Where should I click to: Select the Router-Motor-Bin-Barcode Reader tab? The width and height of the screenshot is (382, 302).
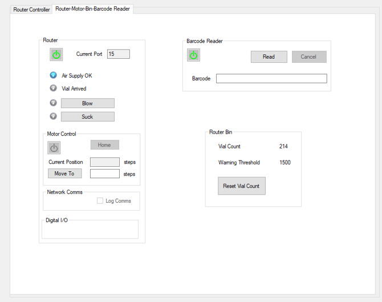coord(92,9)
